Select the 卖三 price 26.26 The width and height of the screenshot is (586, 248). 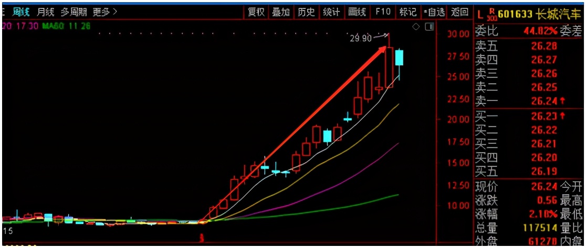[x=545, y=73]
